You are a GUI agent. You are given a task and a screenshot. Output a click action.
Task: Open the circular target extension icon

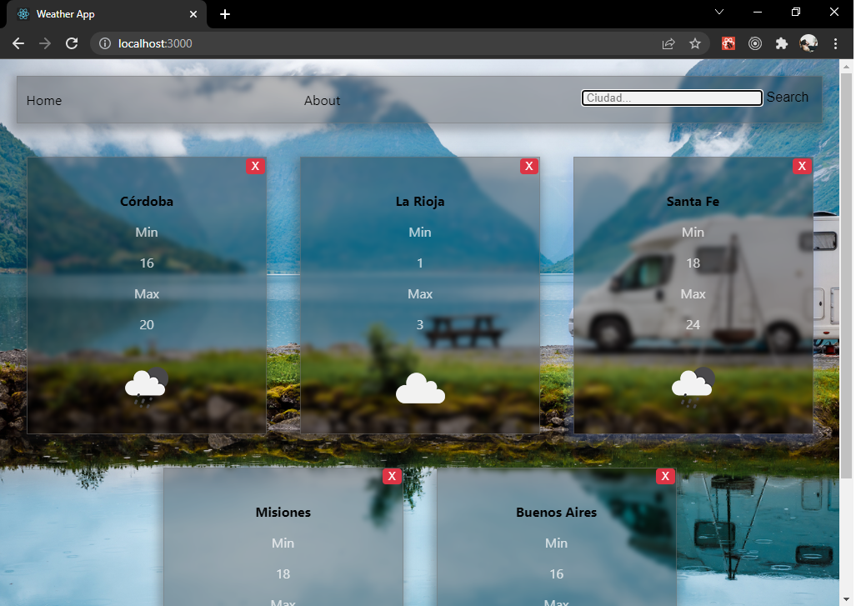[755, 43]
